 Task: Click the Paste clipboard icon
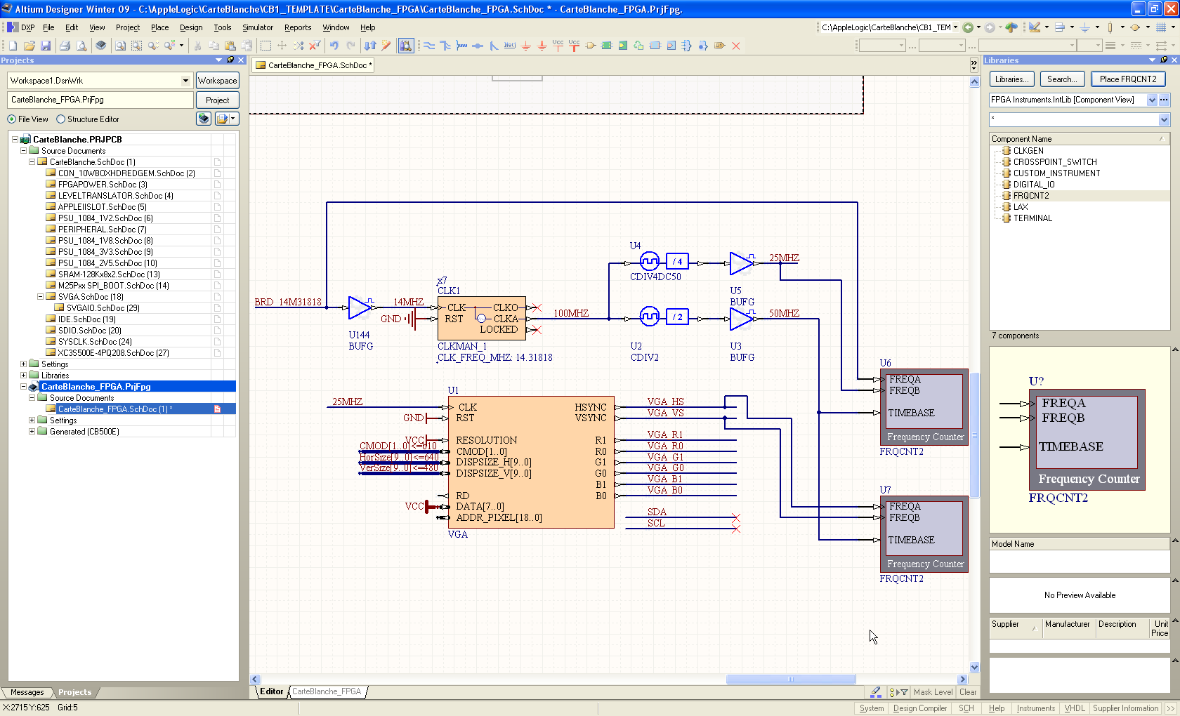pyautogui.click(x=230, y=46)
